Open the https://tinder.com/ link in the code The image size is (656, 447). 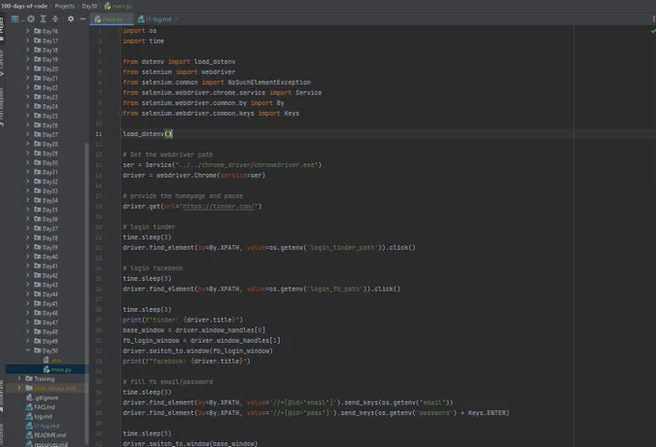click(x=218, y=207)
